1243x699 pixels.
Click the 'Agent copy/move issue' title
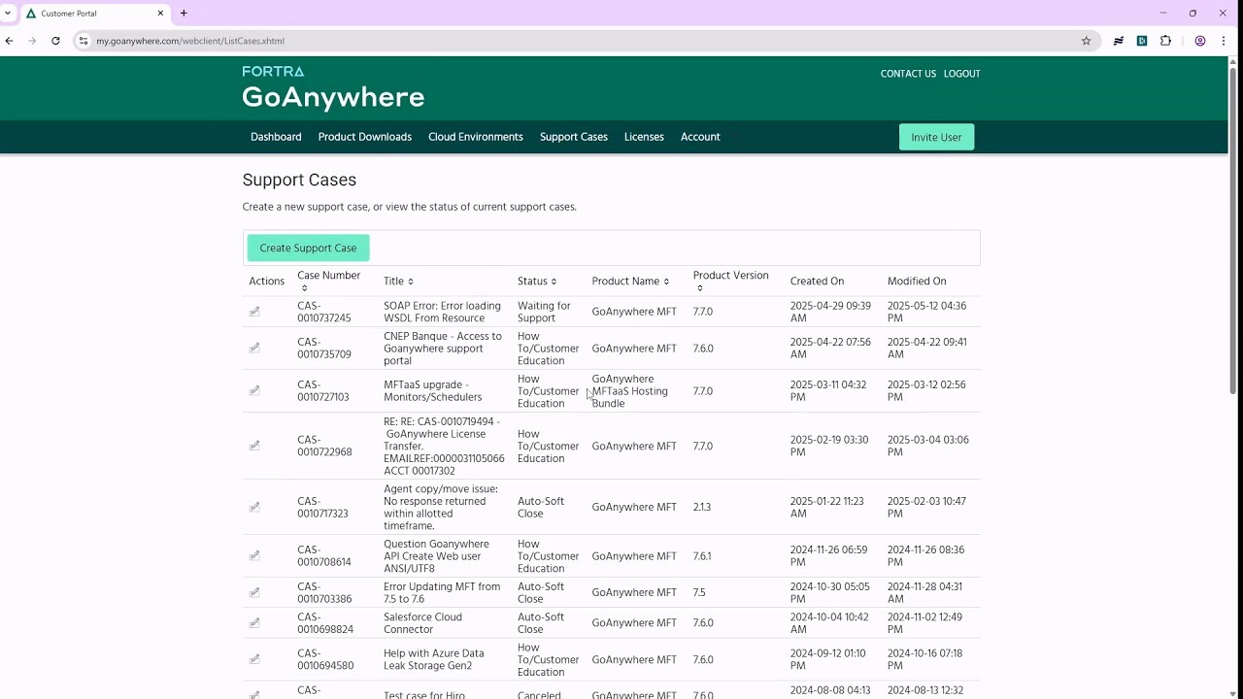(x=441, y=507)
